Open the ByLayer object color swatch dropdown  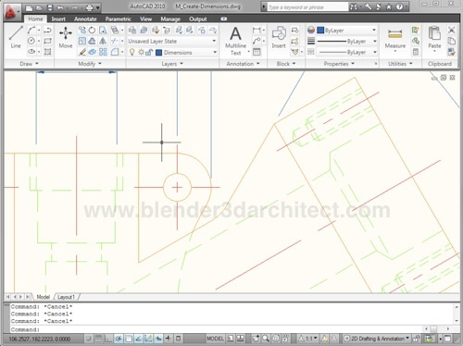pos(346,30)
